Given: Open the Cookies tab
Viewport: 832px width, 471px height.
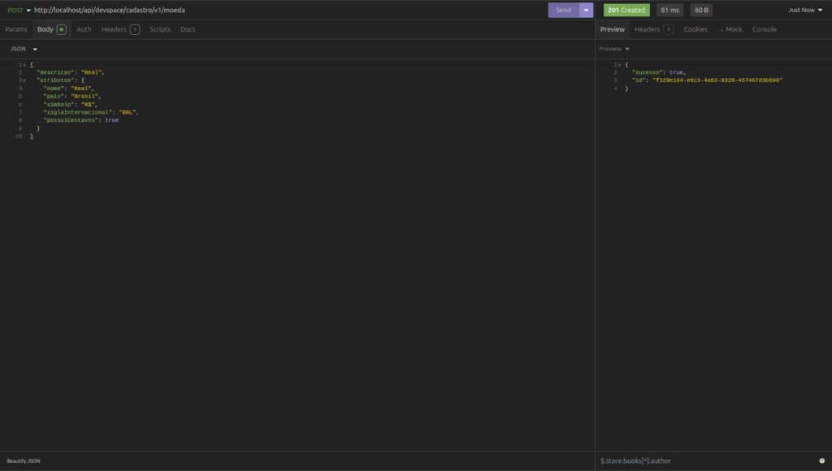Looking at the screenshot, I should [695, 30].
